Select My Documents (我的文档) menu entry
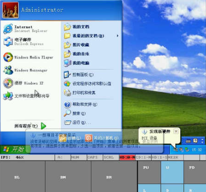Image resolution: width=206 pixels, height=192 pixels. 77,27
